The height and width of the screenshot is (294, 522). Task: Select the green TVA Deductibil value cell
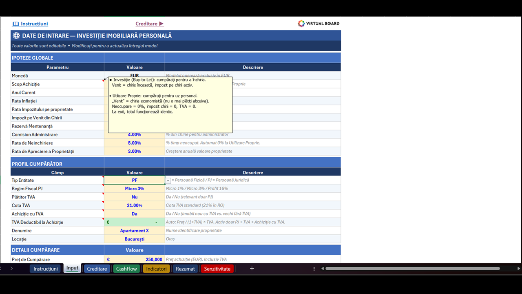point(135,222)
